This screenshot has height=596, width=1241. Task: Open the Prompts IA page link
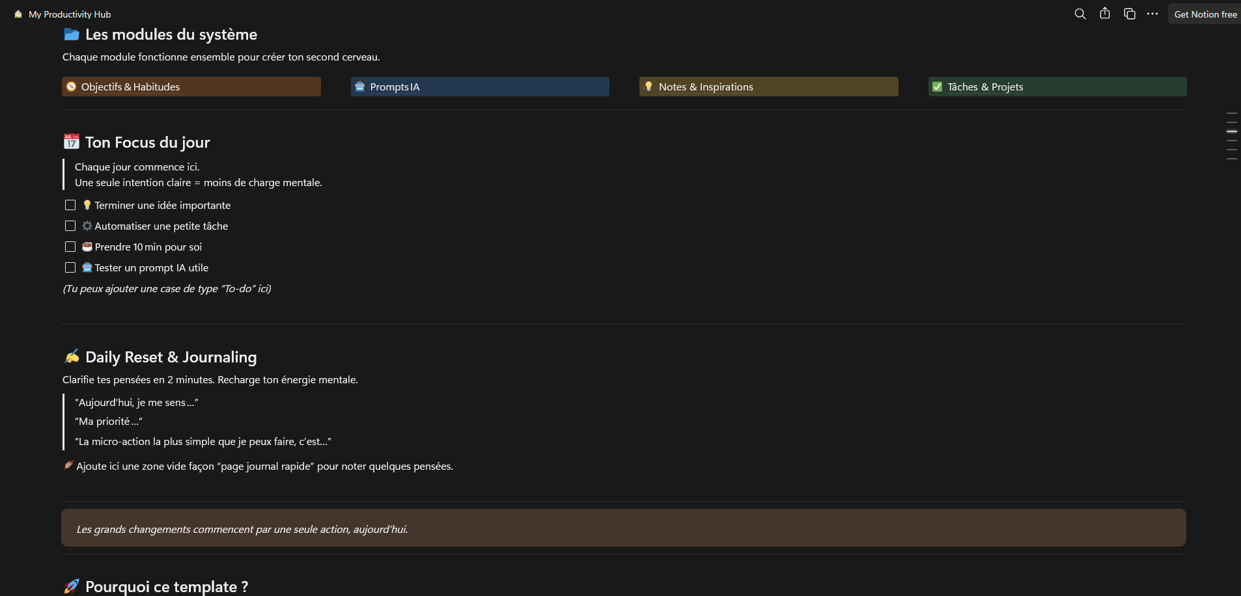(x=395, y=87)
